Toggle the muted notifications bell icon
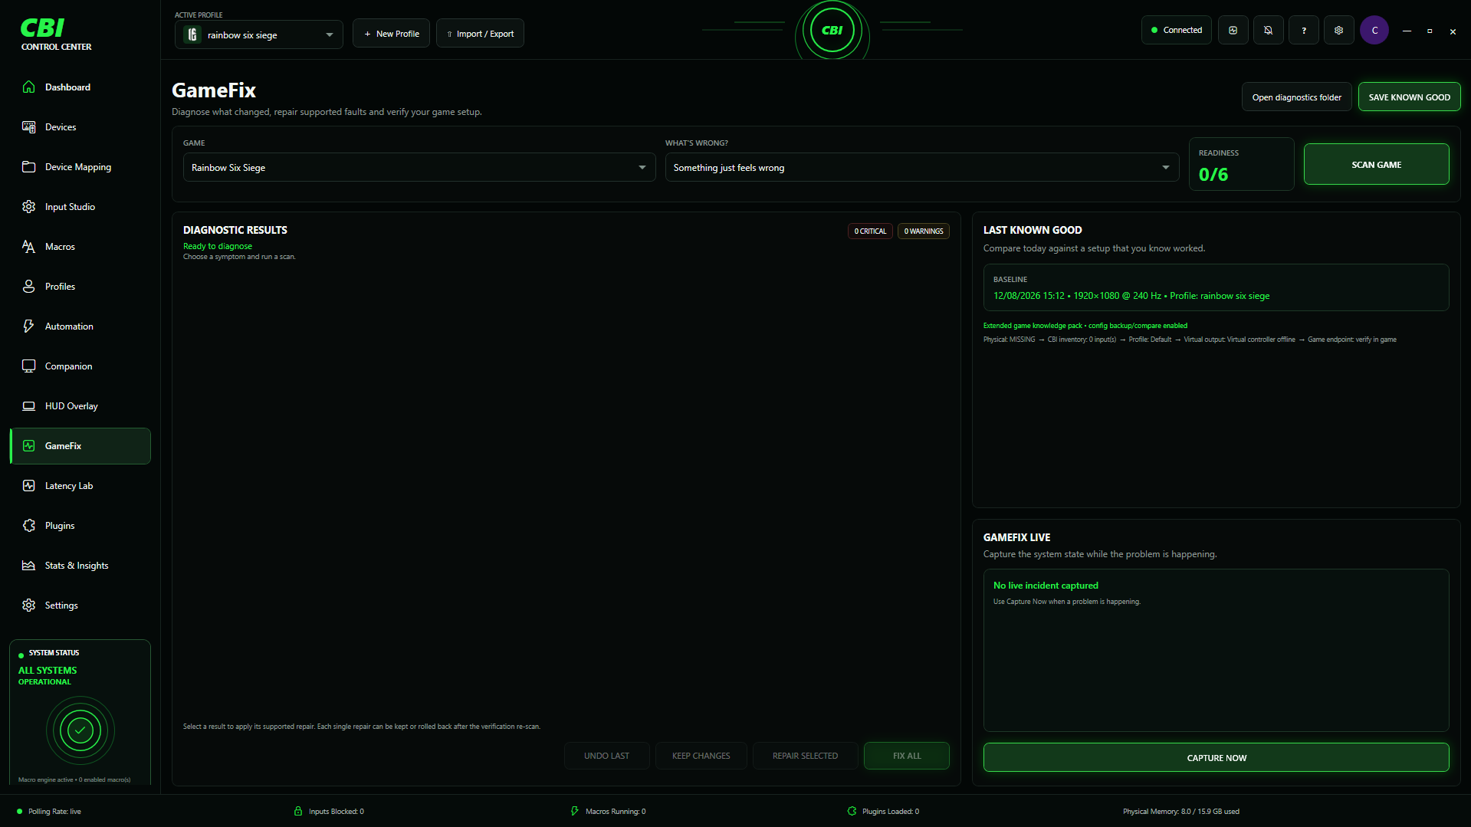 [1268, 31]
